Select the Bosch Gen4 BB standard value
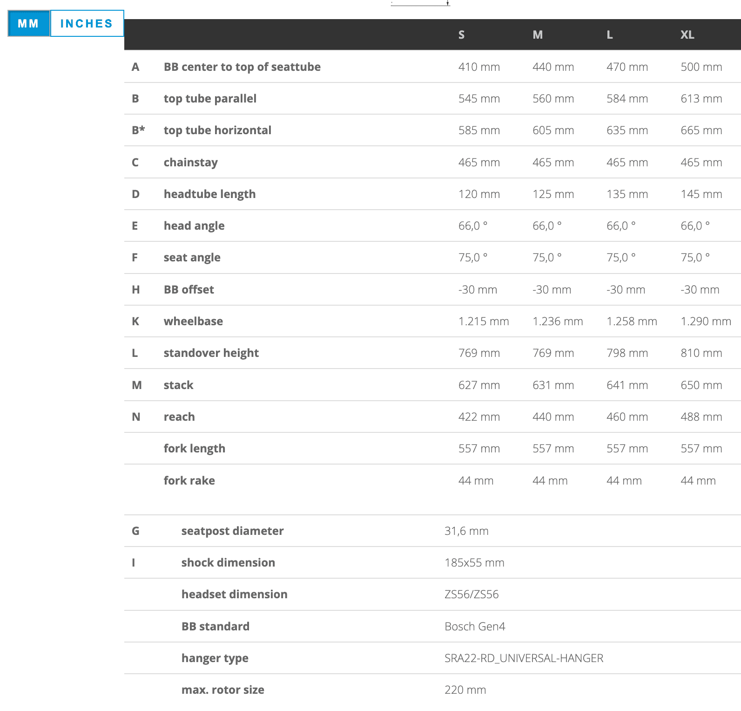Screen dimensions: 741x711 click(x=474, y=626)
